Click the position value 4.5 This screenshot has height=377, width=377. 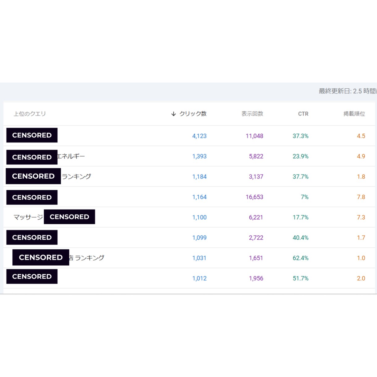point(361,136)
